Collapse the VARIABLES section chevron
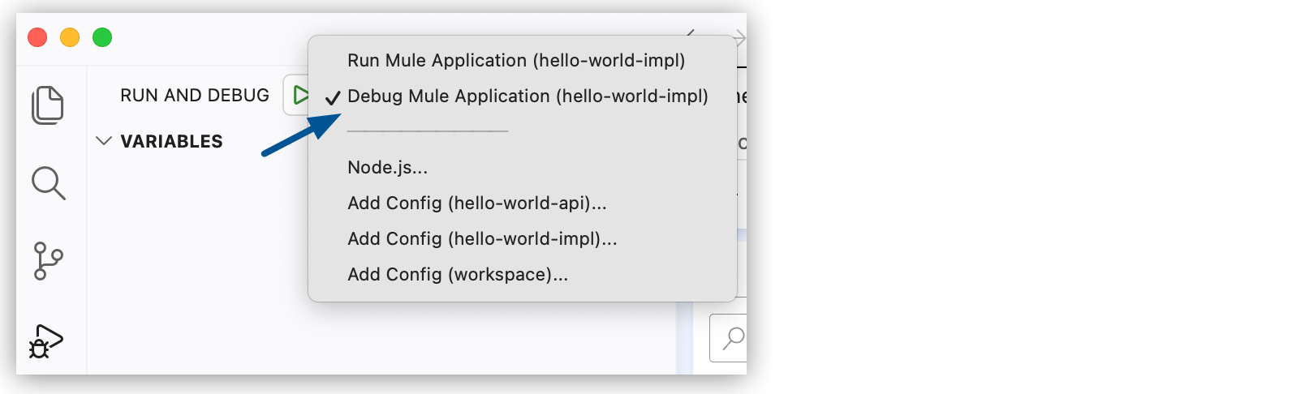 tap(103, 141)
